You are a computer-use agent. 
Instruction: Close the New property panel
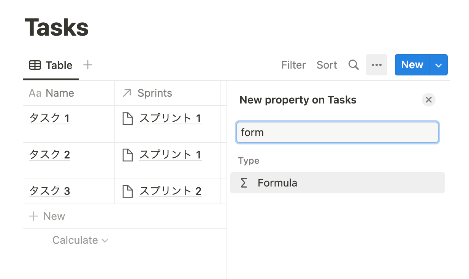[x=428, y=100]
